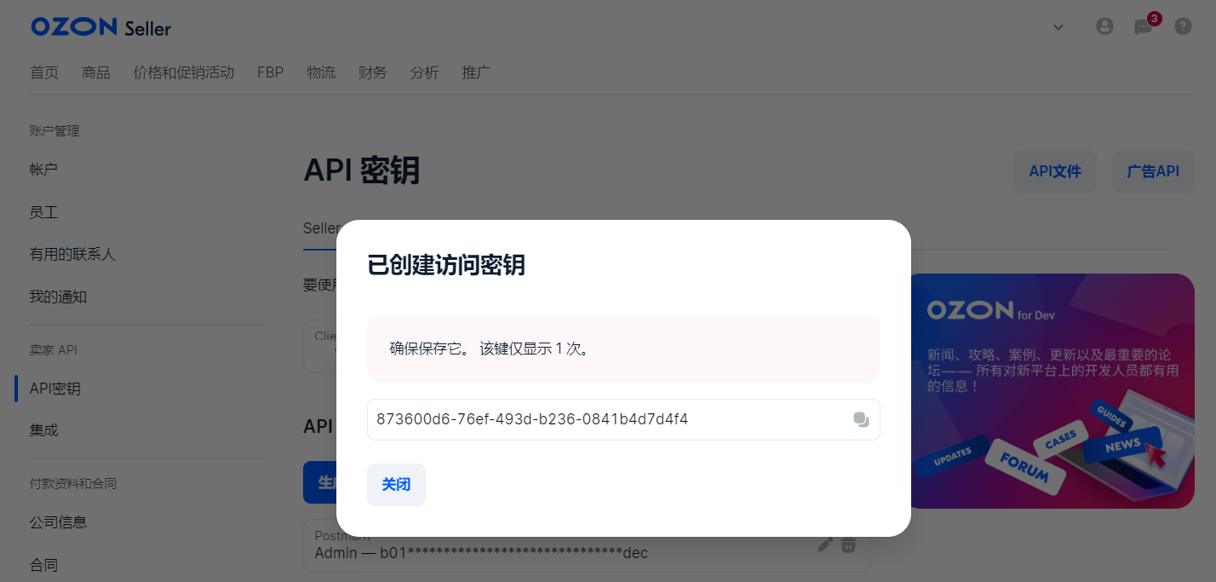Viewport: 1216px width, 582px height.
Task: Open the profile avatar icon
Action: coord(1104,26)
